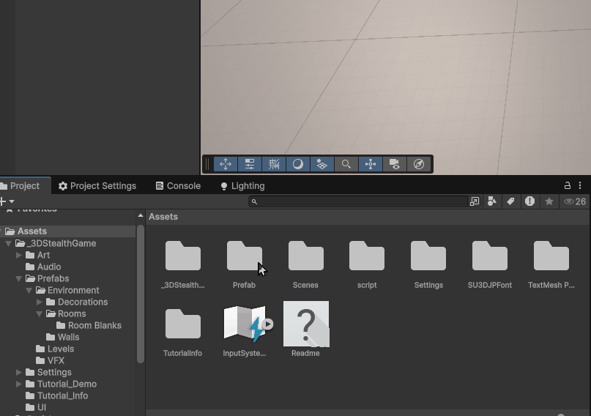Viewport: 591px width, 416px height.
Task: Click the Search by Label tag icon
Action: 510,201
